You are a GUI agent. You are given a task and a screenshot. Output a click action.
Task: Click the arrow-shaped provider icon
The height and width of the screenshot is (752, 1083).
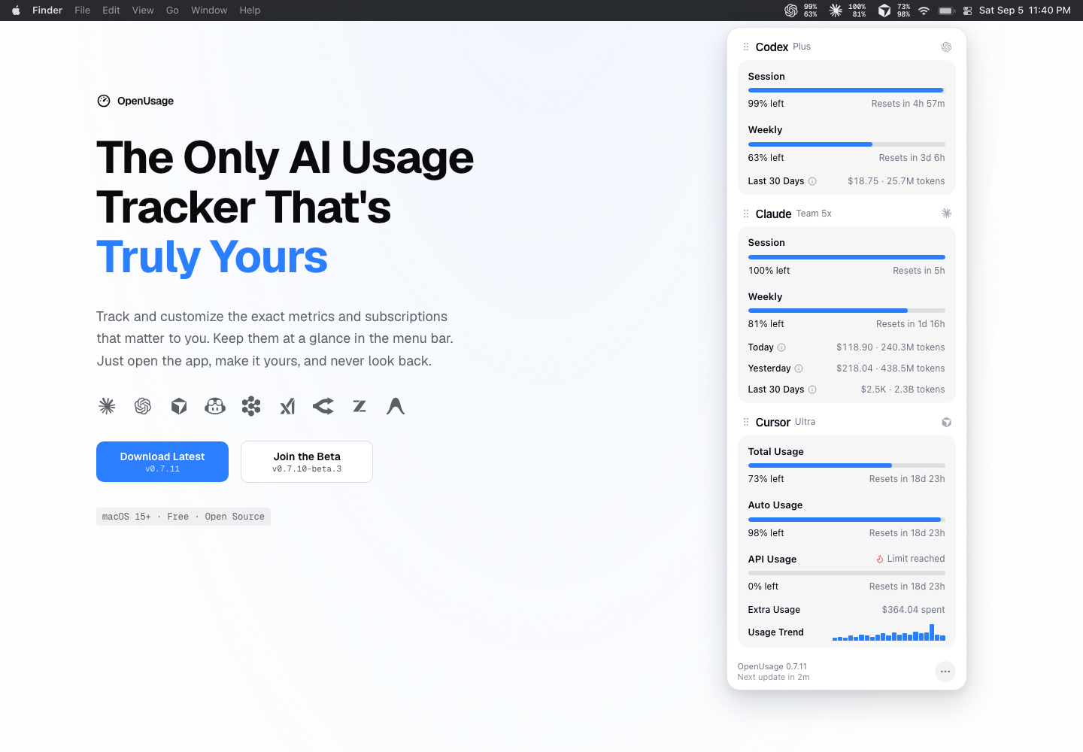pos(323,406)
